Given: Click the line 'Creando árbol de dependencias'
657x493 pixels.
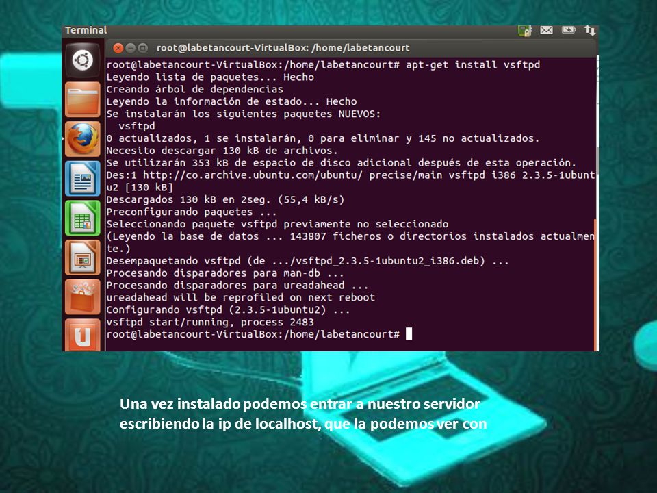Looking at the screenshot, I should pos(194,89).
